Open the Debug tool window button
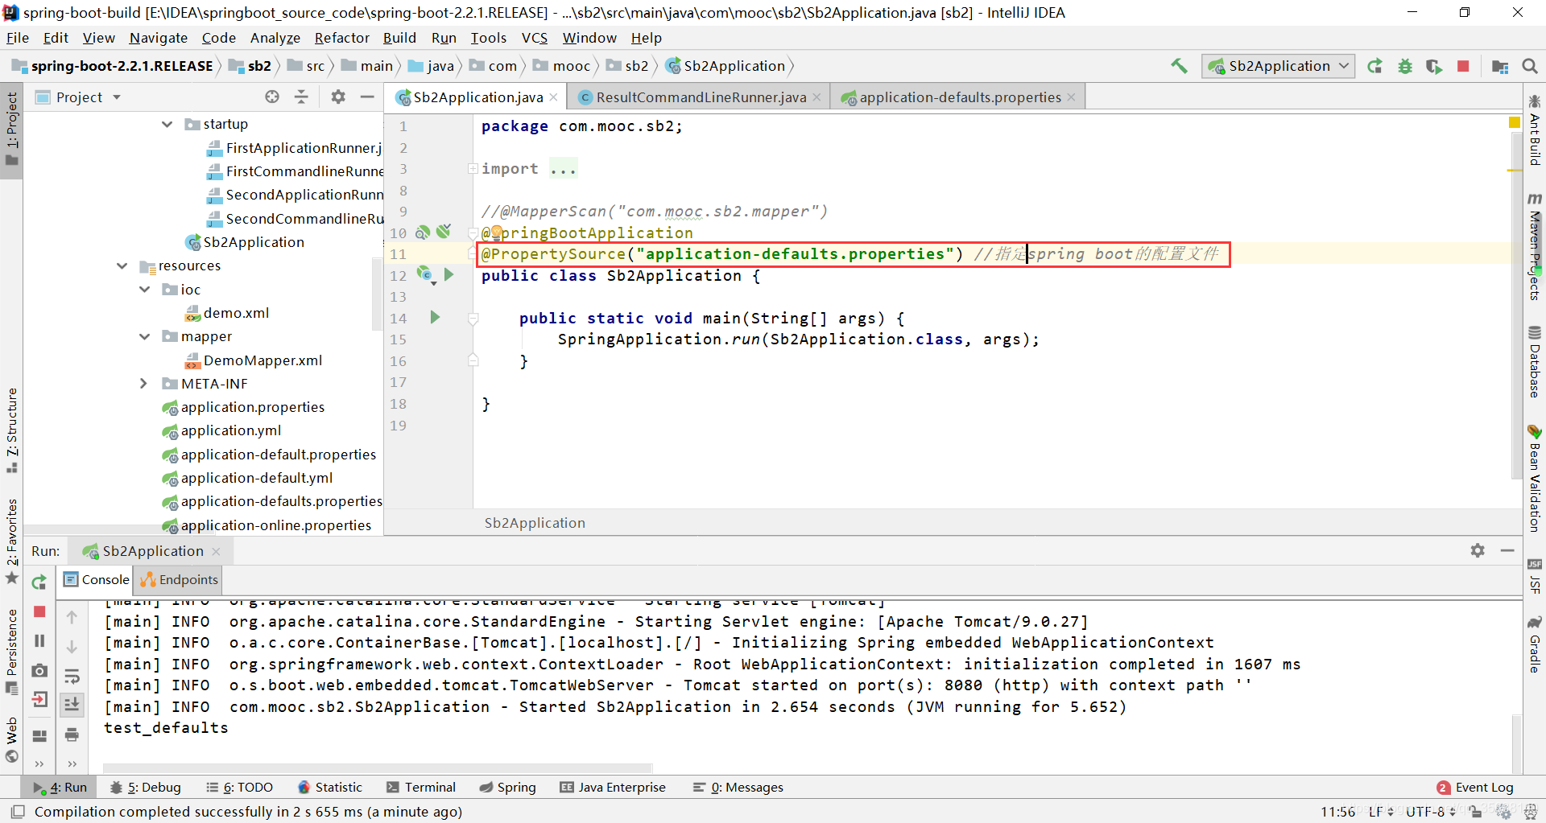 [x=146, y=787]
